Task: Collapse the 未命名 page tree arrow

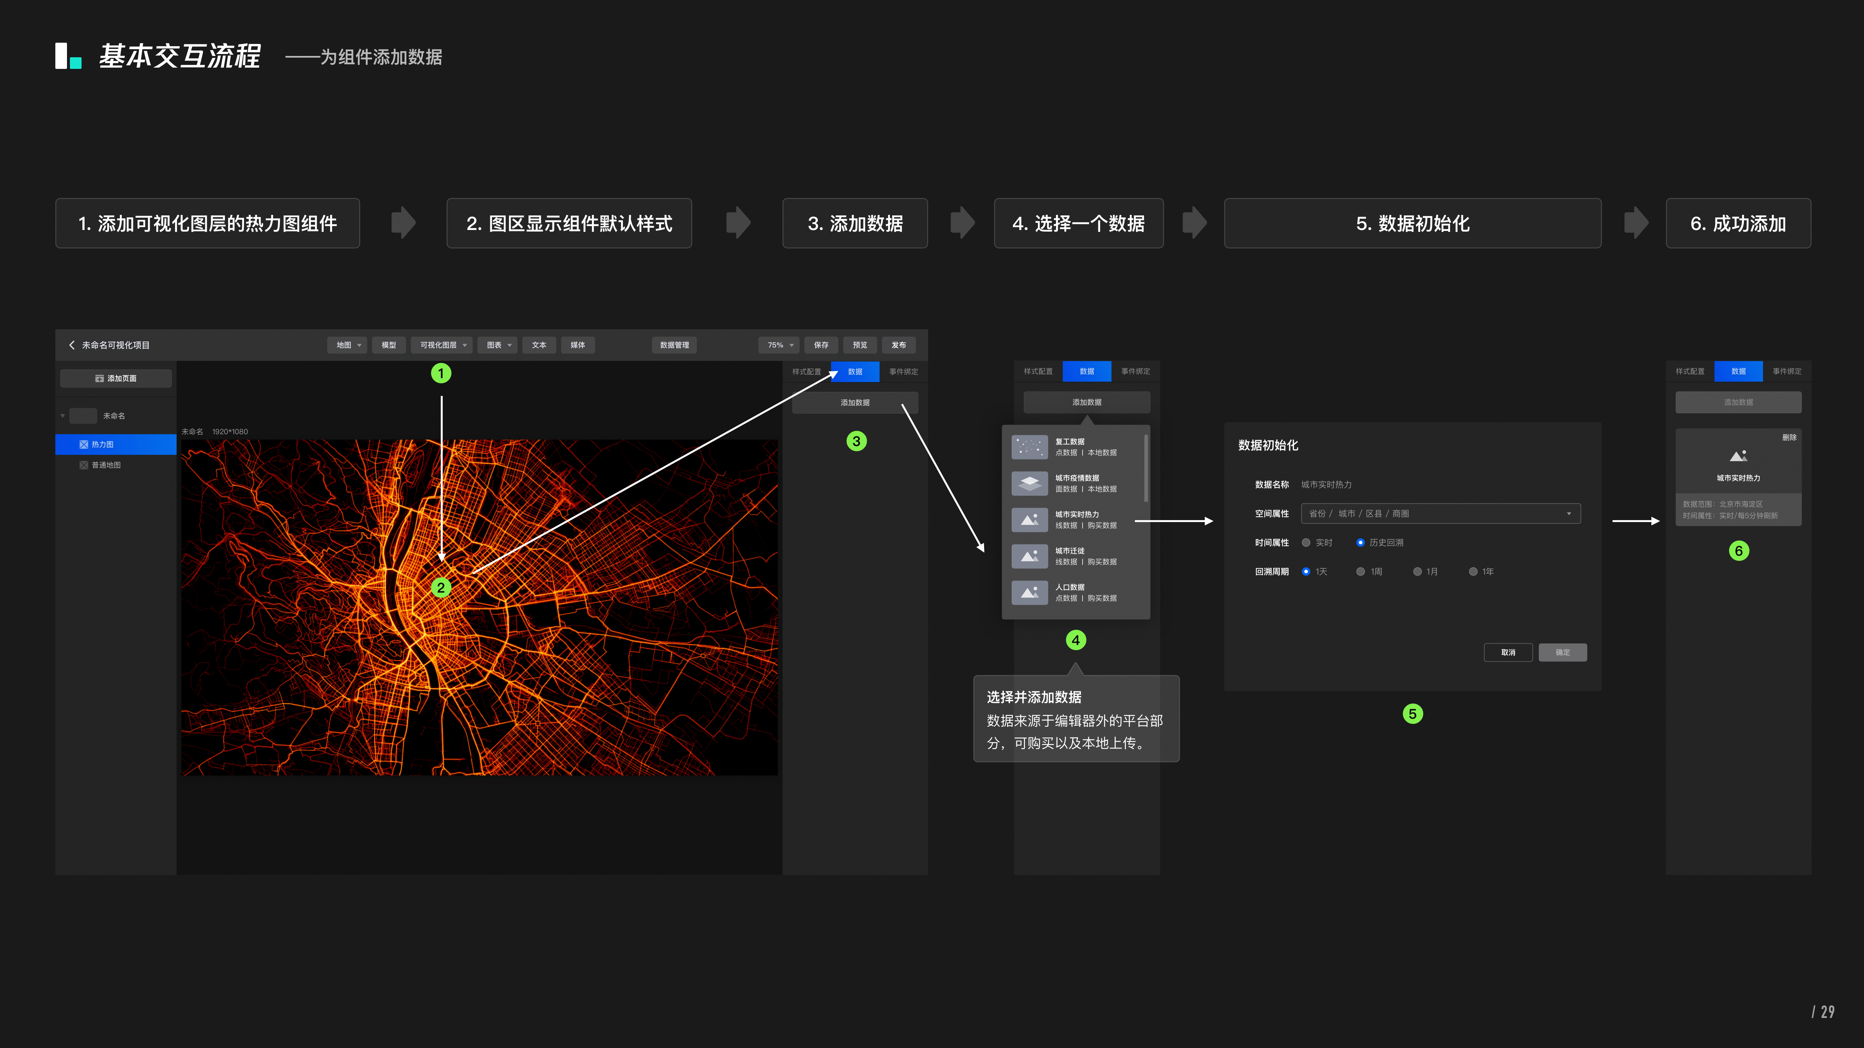Action: tap(63, 416)
